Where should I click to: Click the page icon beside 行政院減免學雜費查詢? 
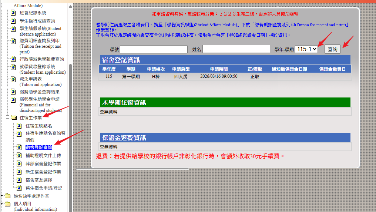click(13, 59)
